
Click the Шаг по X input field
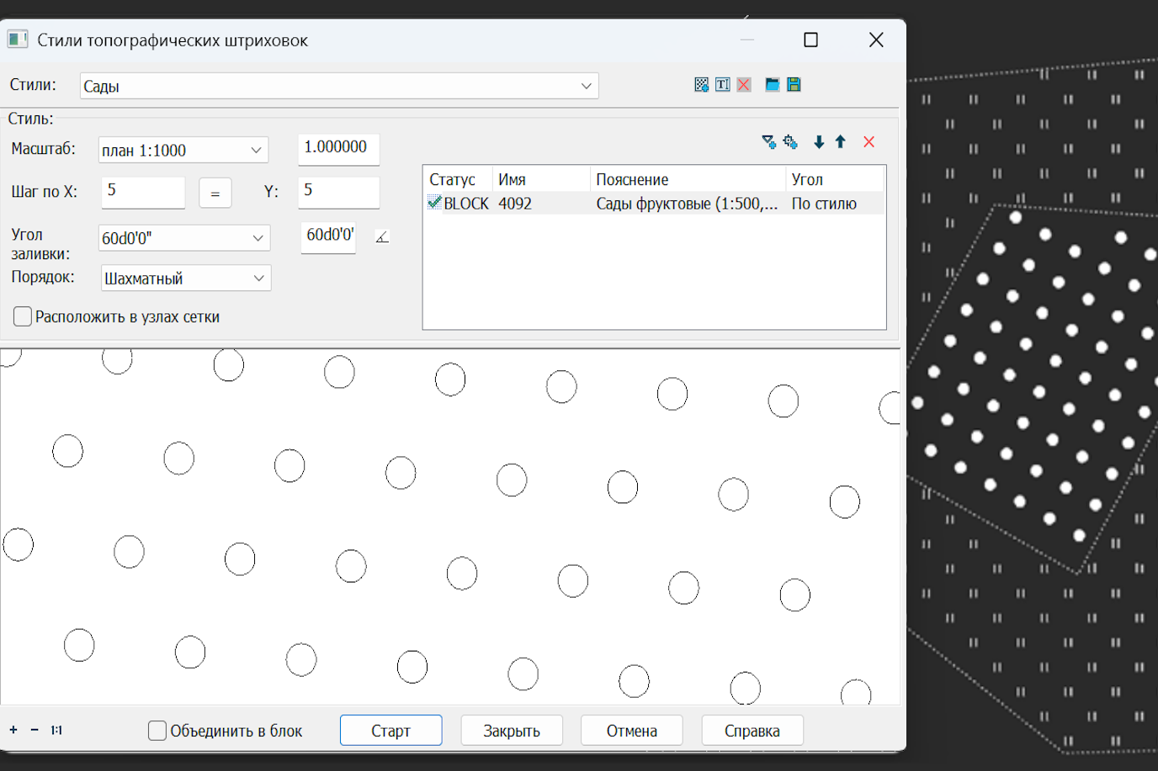142,191
